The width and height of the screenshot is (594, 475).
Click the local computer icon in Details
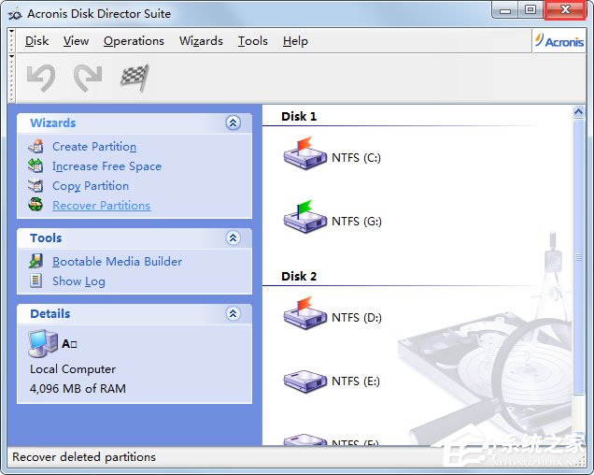click(43, 343)
